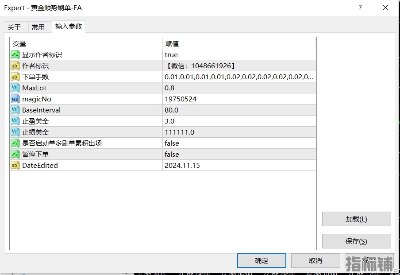Select the BaseInterval value 80.0
The image size is (400, 275).
pyautogui.click(x=239, y=110)
